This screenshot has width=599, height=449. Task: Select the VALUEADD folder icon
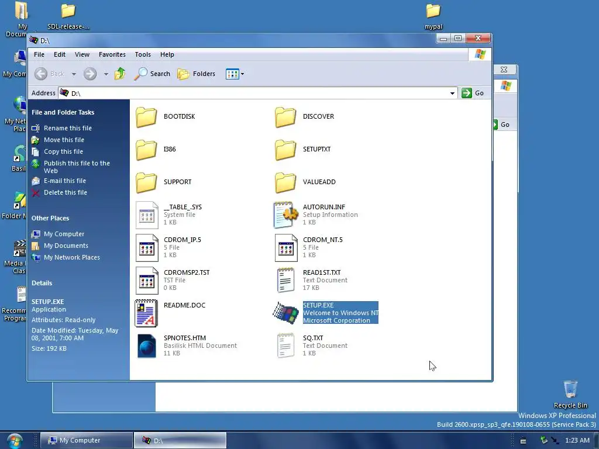click(x=285, y=182)
